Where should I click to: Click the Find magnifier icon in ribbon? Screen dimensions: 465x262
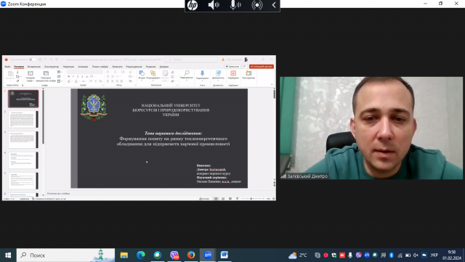pyautogui.click(x=187, y=74)
